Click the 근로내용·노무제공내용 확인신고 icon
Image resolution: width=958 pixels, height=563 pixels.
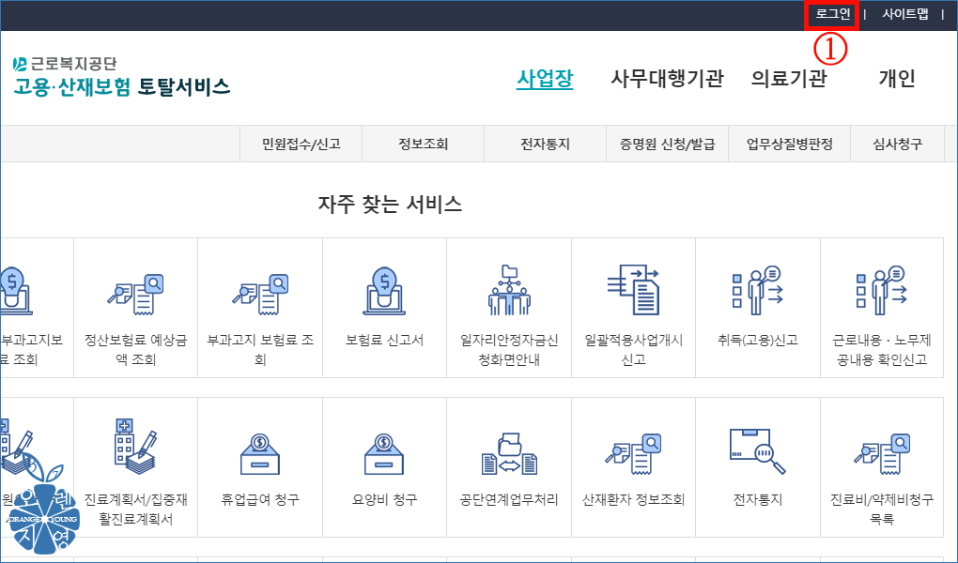(x=882, y=290)
